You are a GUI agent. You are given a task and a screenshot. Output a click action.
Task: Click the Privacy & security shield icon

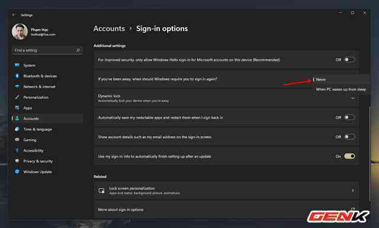click(17, 161)
